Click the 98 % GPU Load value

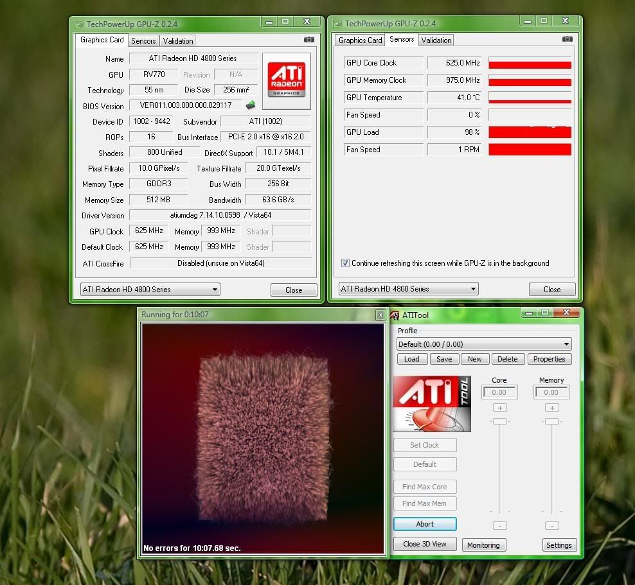click(x=454, y=132)
